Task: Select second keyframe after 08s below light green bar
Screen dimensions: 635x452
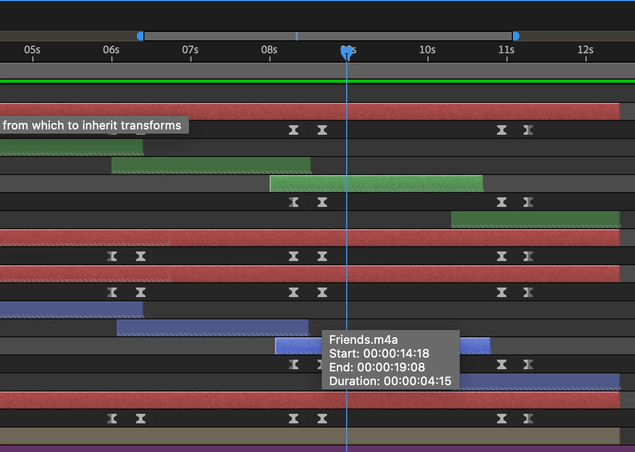Action: 322,202
